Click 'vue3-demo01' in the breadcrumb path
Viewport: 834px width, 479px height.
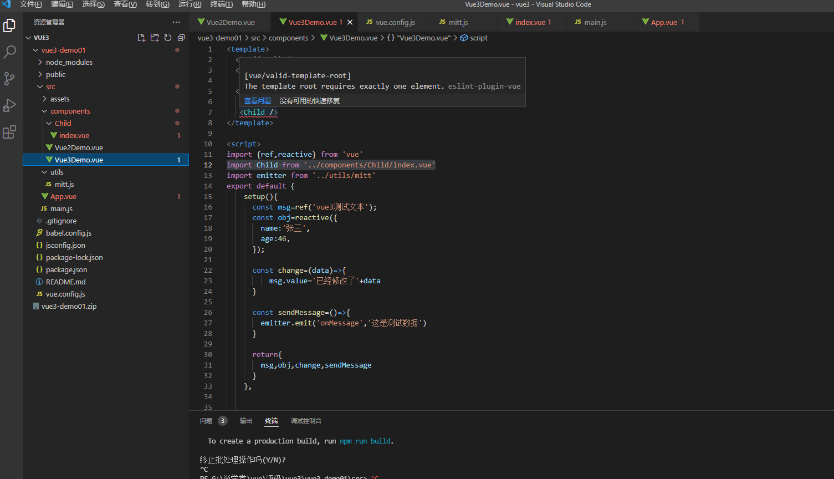click(x=219, y=38)
